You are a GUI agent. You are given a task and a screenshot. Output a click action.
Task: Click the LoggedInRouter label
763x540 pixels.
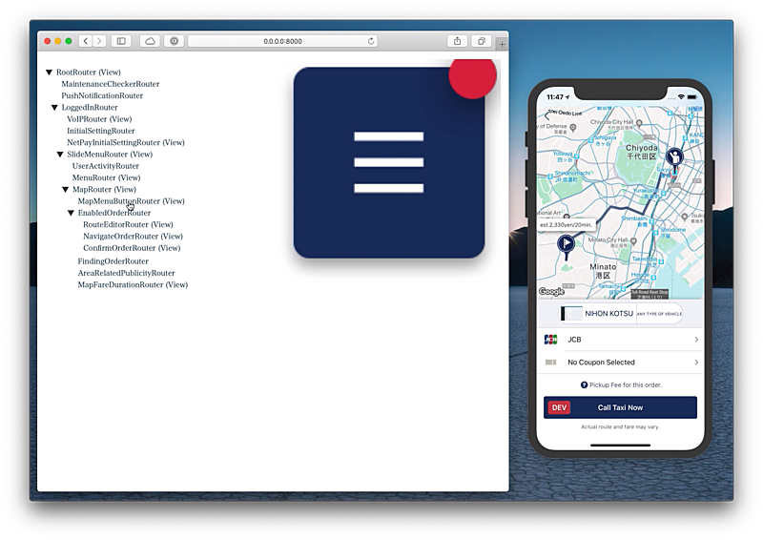tap(90, 107)
